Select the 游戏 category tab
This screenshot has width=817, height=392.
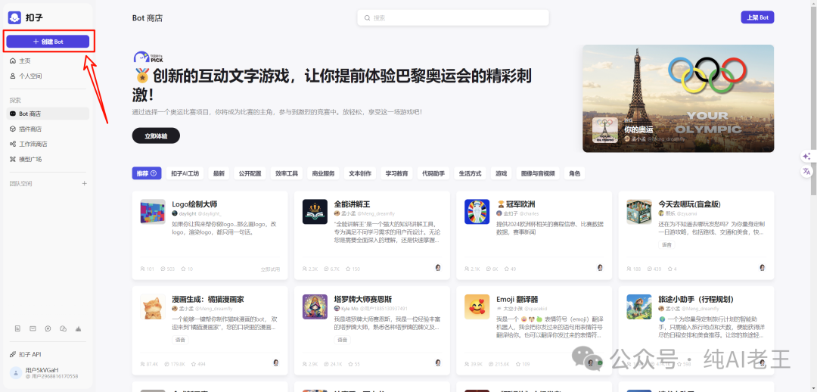tap(502, 173)
